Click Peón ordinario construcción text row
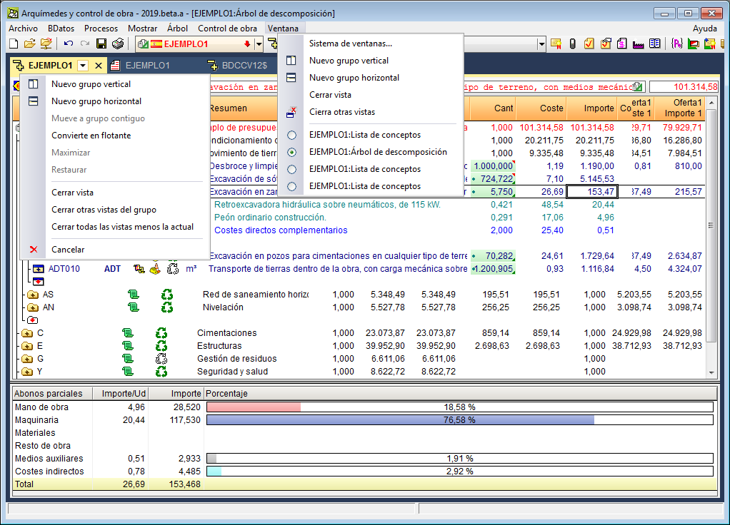The image size is (730, 525). pyautogui.click(x=270, y=218)
